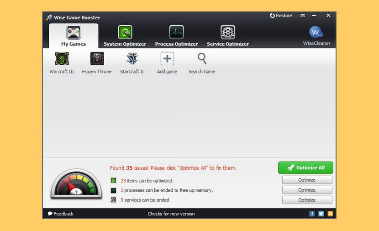379x231 pixels.
Task: Click the Search Game magnifier icon
Action: point(202,59)
